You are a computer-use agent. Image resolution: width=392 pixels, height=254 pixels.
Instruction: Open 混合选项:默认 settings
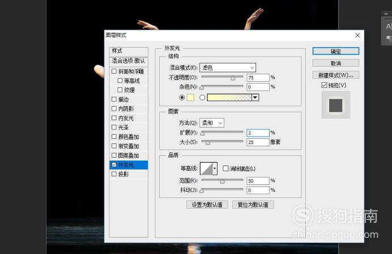pos(129,61)
